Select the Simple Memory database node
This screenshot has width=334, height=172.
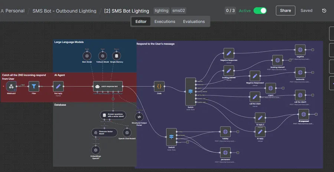pyautogui.click(x=117, y=56)
